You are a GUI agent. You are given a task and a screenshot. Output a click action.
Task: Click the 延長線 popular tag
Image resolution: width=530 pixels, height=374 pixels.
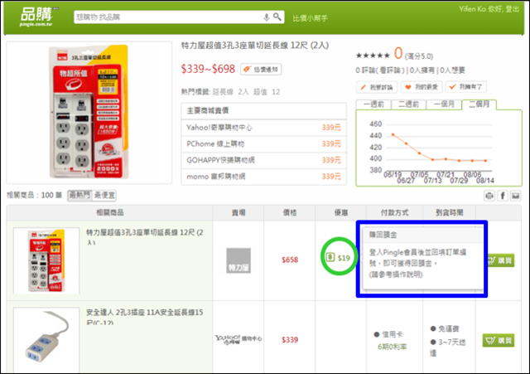(223, 92)
